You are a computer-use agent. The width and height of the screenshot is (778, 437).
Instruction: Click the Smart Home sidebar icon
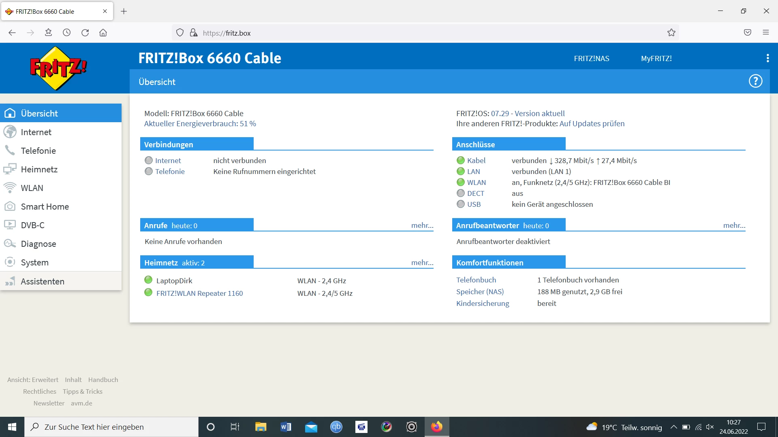pos(10,206)
